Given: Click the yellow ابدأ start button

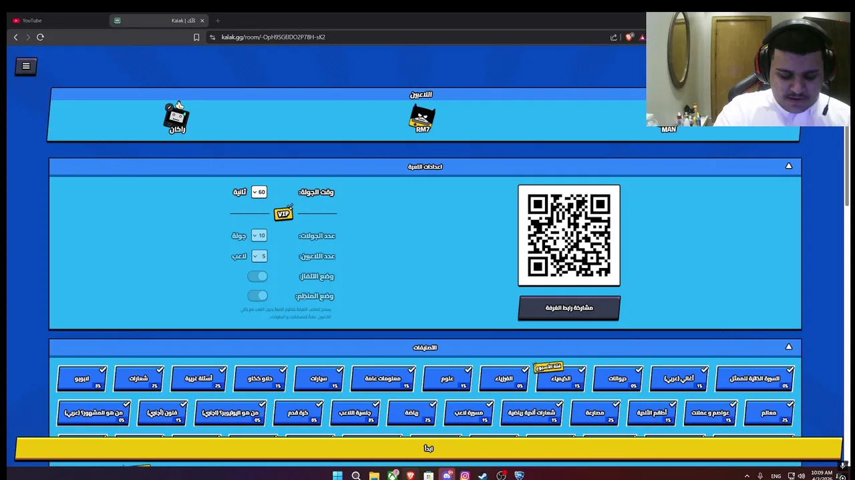Looking at the screenshot, I should coord(428,449).
